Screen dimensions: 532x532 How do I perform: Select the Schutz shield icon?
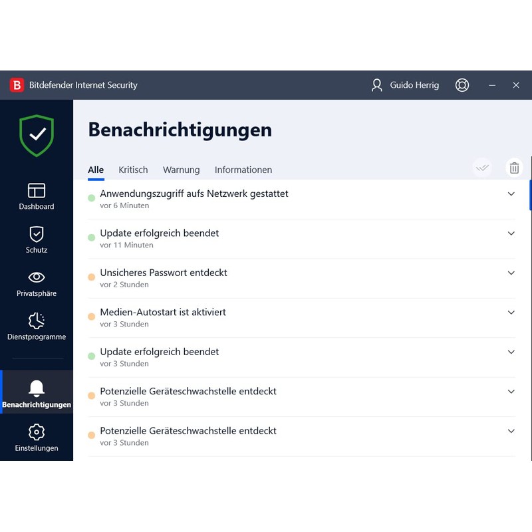point(37,234)
